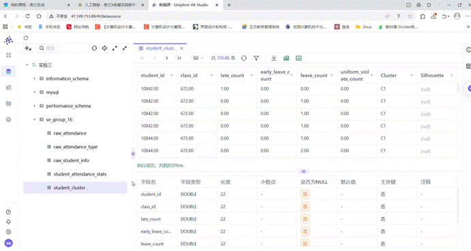This screenshot has height=251, width=471.
Task: Open the 网址导航 bookmark
Action: (x=78, y=27)
